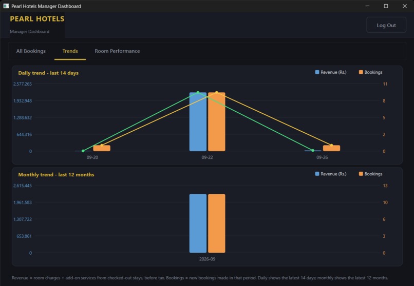Click the 1,932,948 axis value
This screenshot has height=286, width=414.
pos(23,101)
